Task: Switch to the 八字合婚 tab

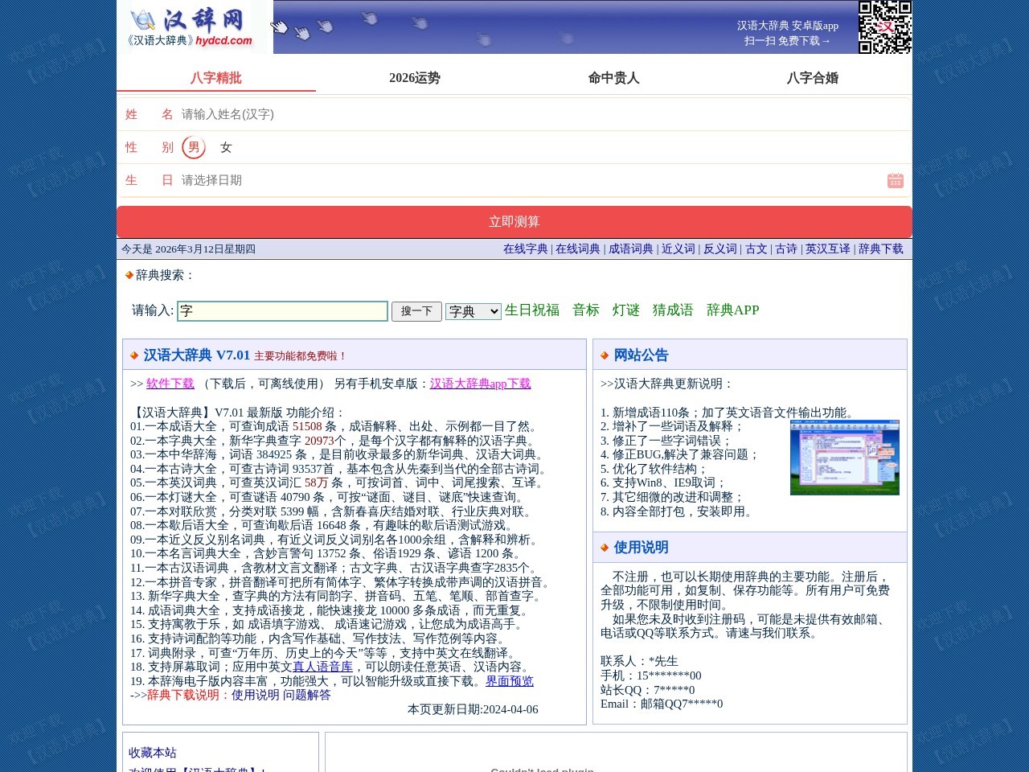Action: (x=813, y=78)
